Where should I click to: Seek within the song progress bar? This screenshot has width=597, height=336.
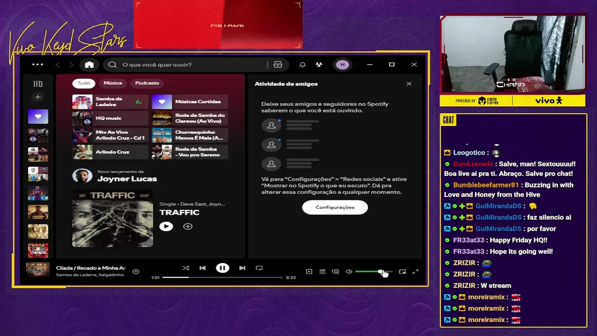[x=222, y=277]
